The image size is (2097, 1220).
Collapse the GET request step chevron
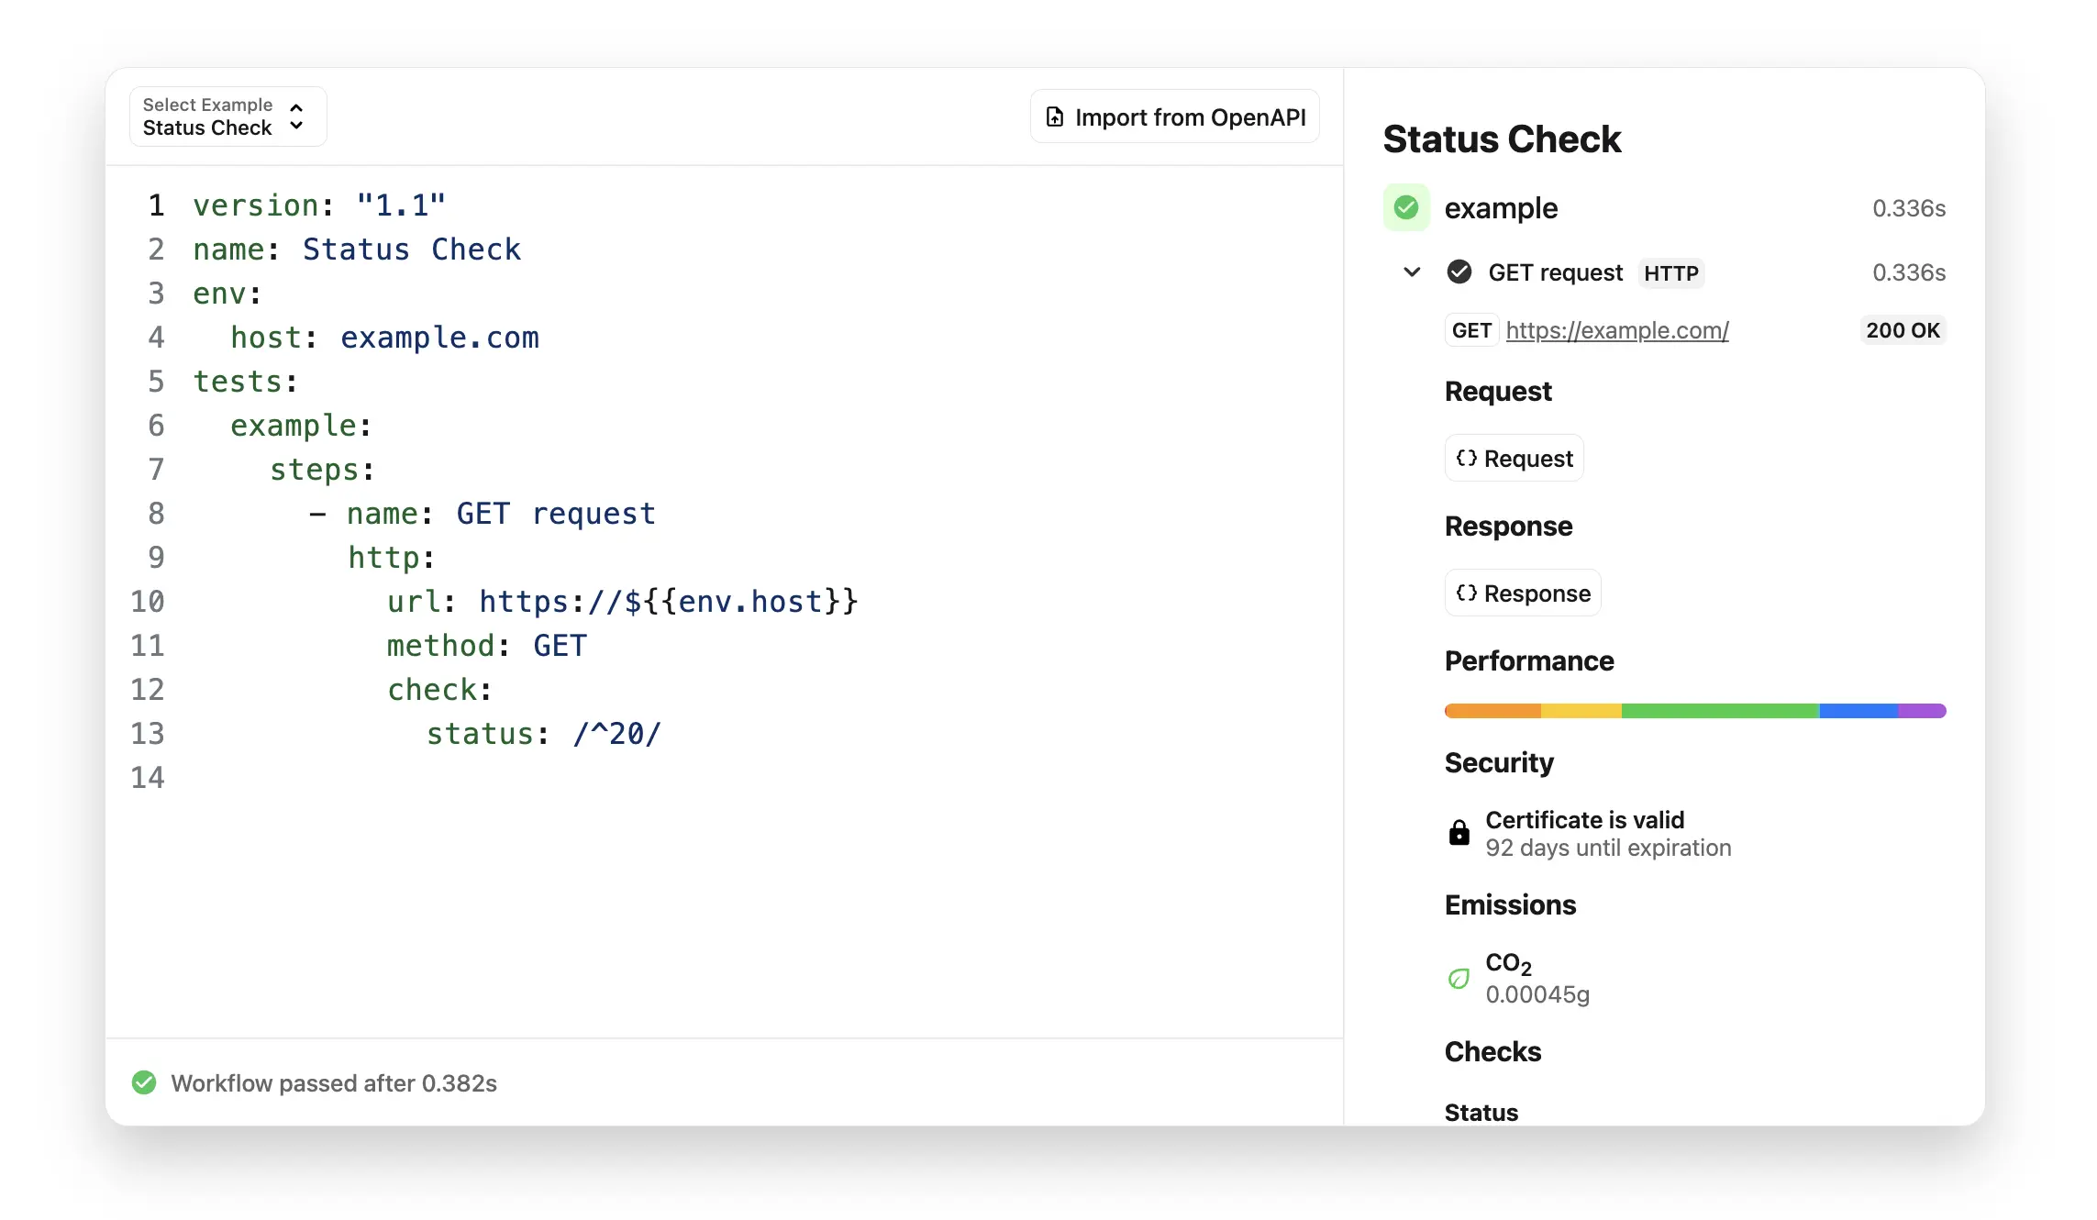point(1412,272)
